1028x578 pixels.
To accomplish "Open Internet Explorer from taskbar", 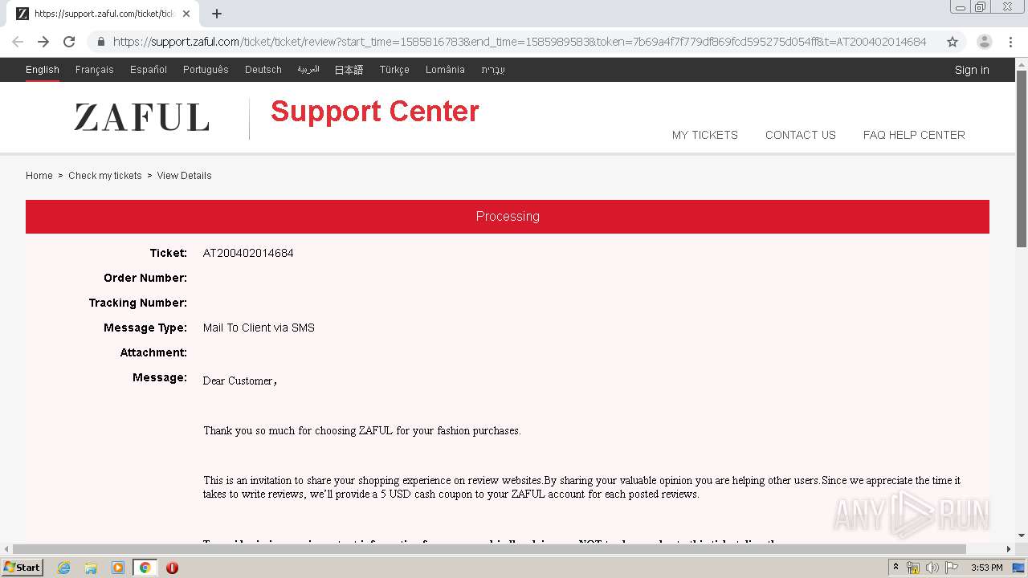I will (64, 568).
